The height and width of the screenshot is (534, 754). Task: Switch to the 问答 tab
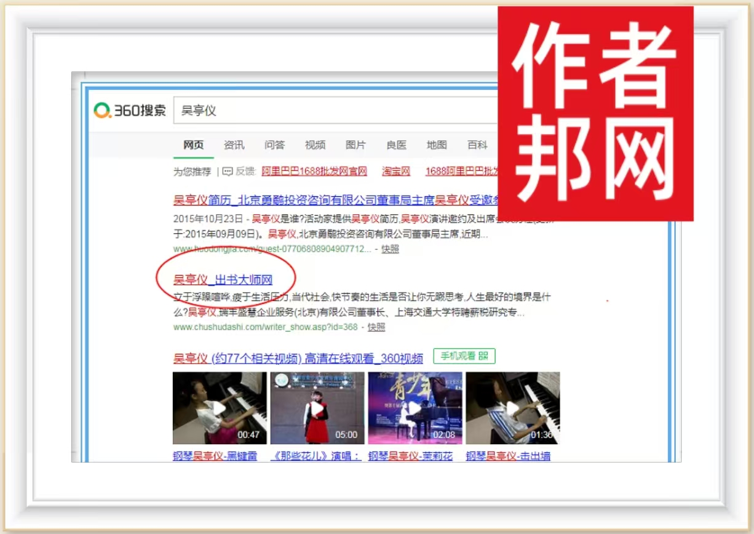(274, 145)
